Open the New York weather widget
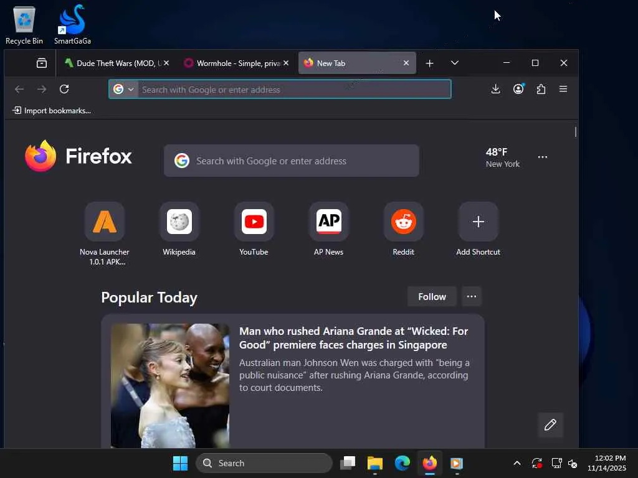This screenshot has width=638, height=478. click(x=503, y=157)
